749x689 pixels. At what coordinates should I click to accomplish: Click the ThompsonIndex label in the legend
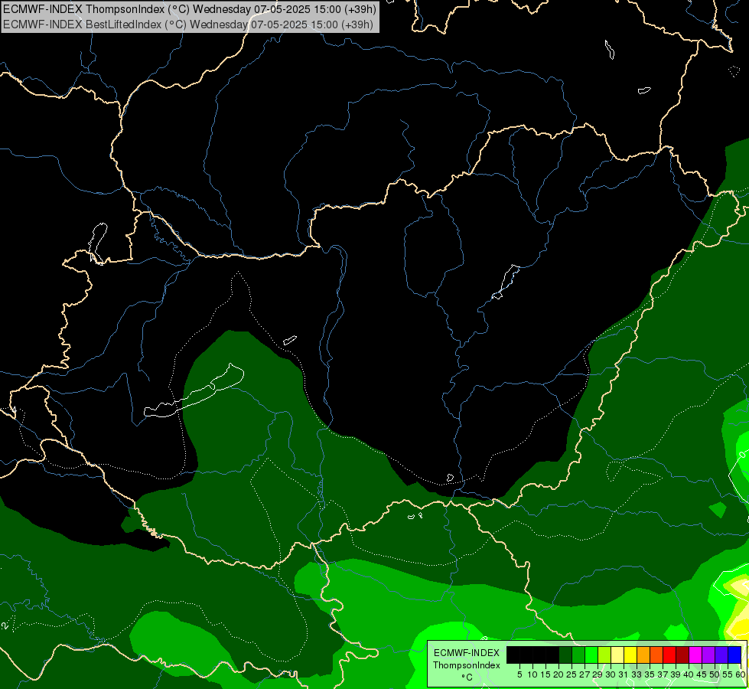click(x=466, y=665)
